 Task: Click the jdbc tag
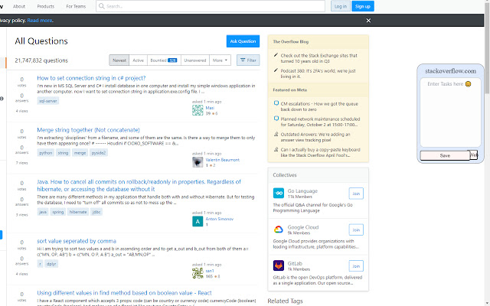click(96, 212)
